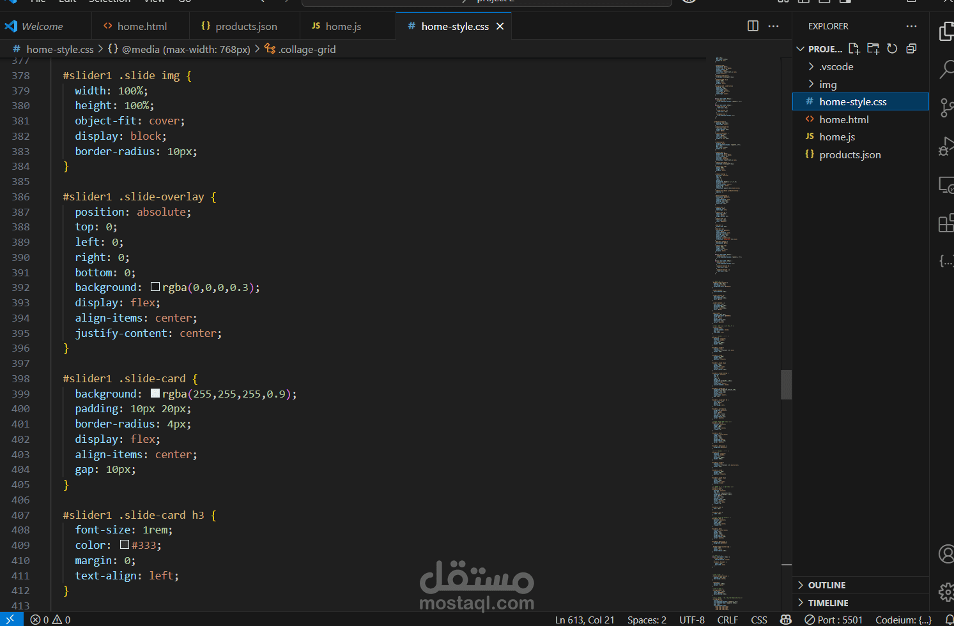Click .collage-grid breadcrumb segment

coord(307,49)
